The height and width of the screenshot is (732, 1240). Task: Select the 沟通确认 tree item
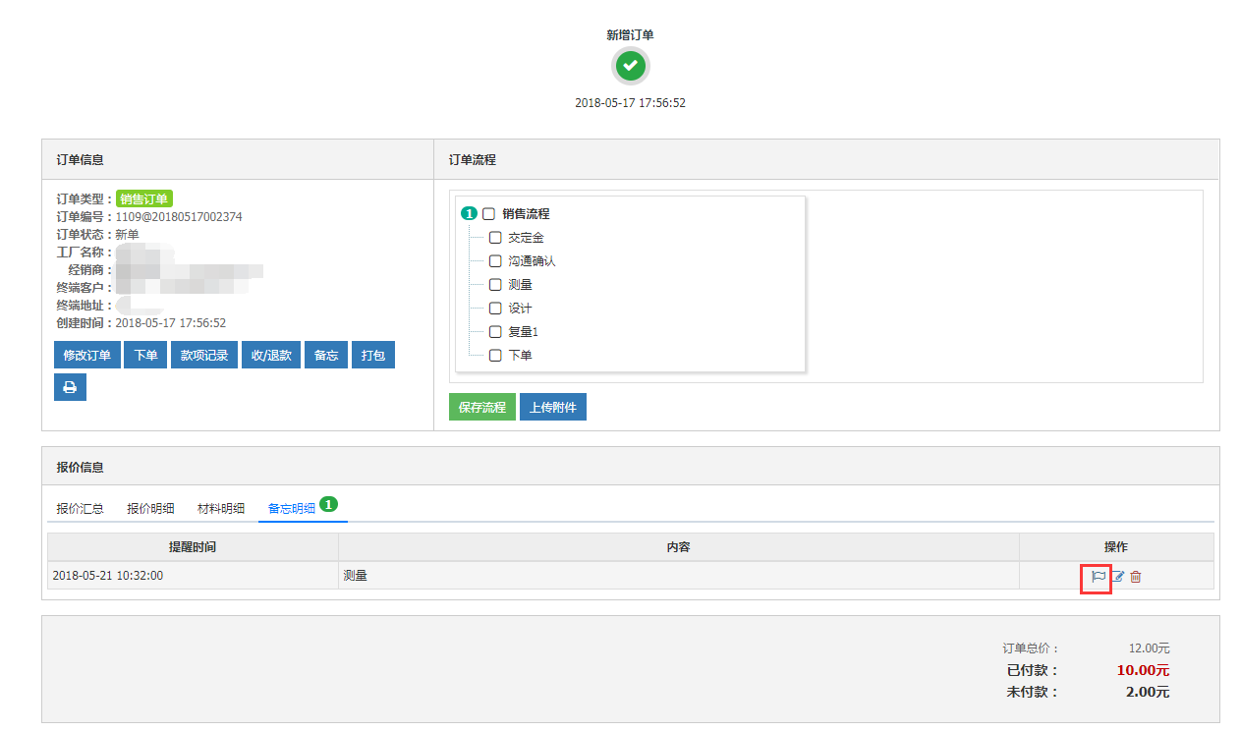point(532,260)
